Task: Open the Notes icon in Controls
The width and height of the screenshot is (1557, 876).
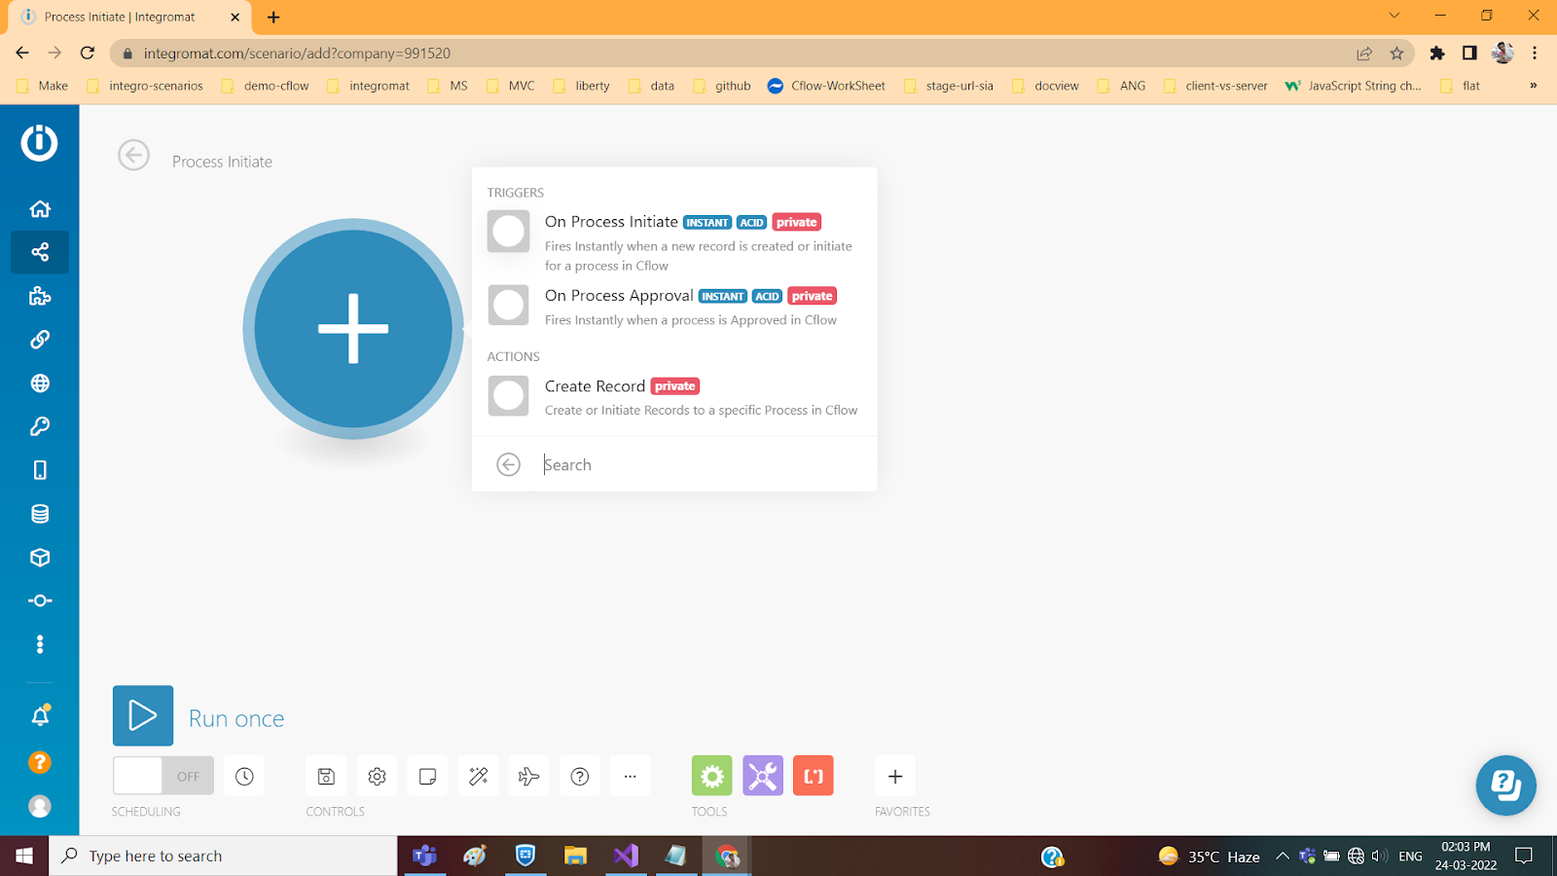Action: pyautogui.click(x=427, y=776)
